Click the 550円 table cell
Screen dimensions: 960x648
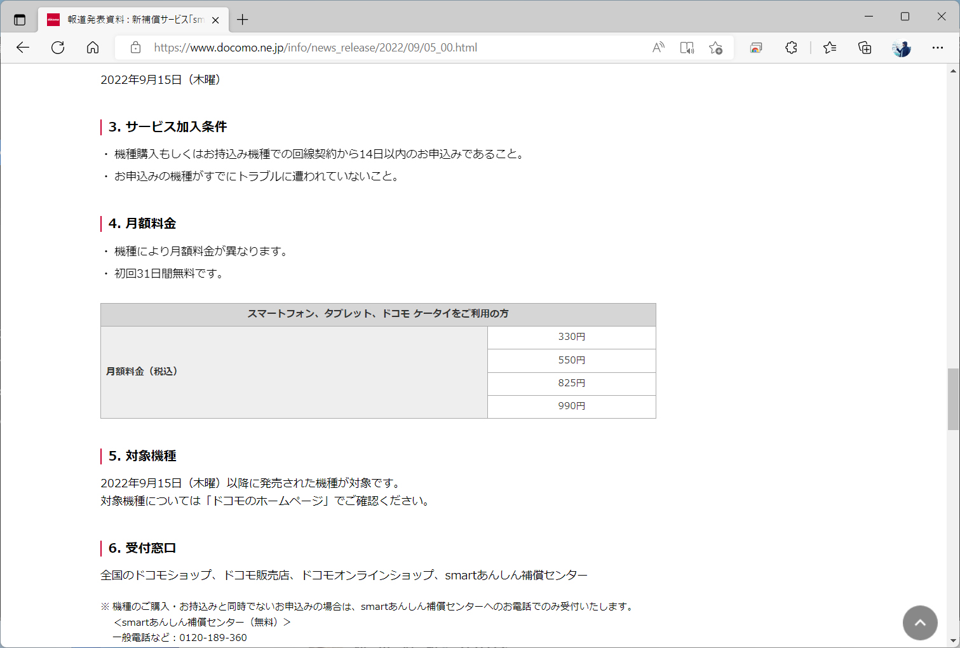(572, 361)
